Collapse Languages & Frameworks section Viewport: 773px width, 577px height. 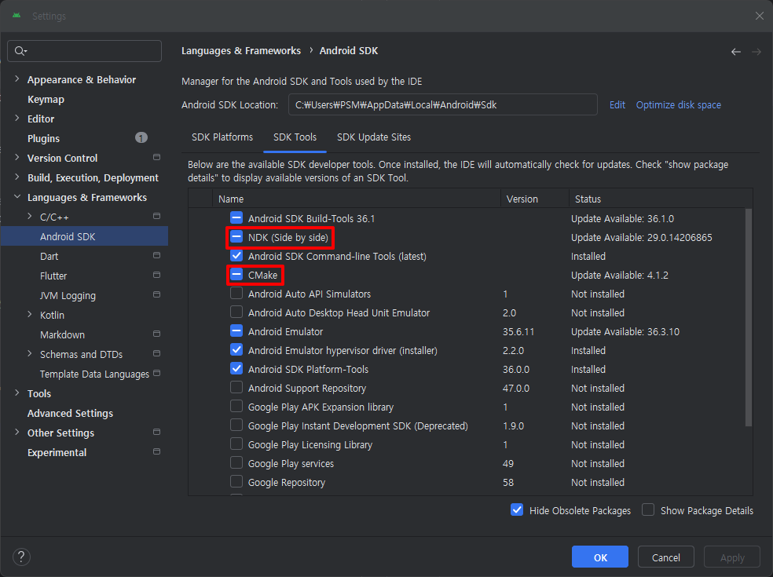(x=17, y=196)
